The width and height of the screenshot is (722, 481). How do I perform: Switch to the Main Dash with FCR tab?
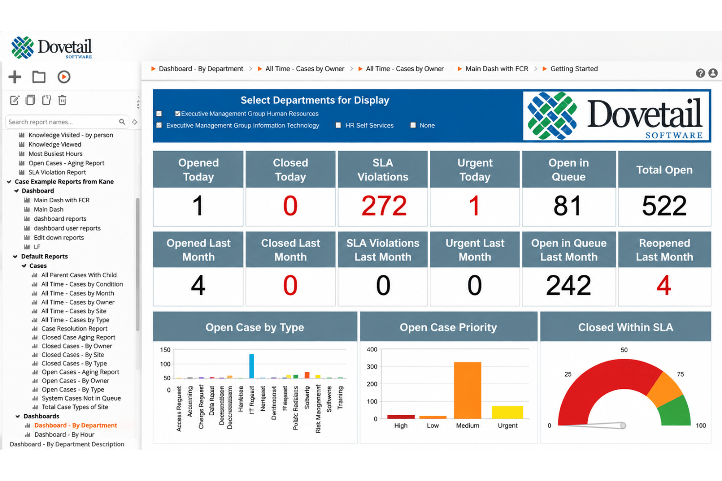coord(493,69)
